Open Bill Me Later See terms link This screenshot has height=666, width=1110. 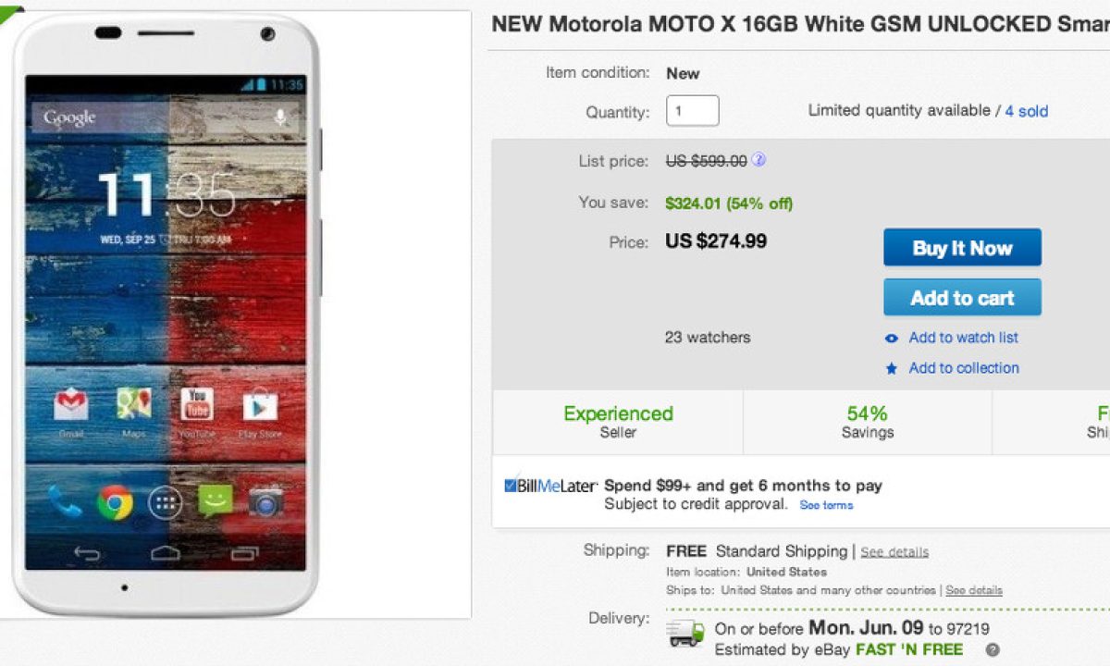(x=826, y=505)
